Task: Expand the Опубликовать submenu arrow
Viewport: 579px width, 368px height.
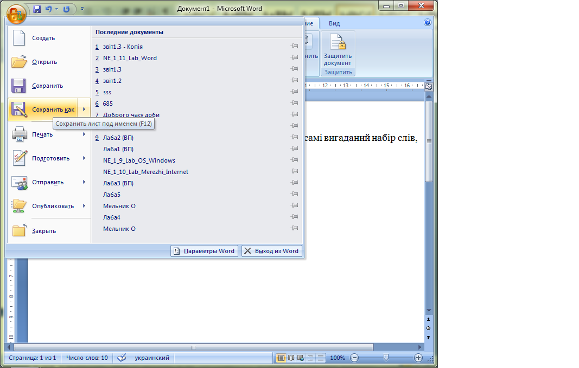Action: [x=84, y=206]
